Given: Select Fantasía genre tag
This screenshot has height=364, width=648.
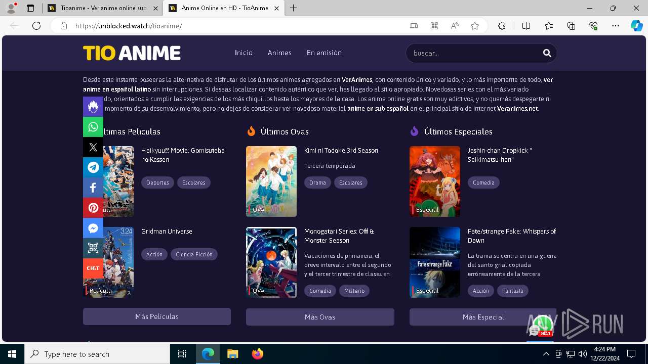Looking at the screenshot, I should coord(513,291).
